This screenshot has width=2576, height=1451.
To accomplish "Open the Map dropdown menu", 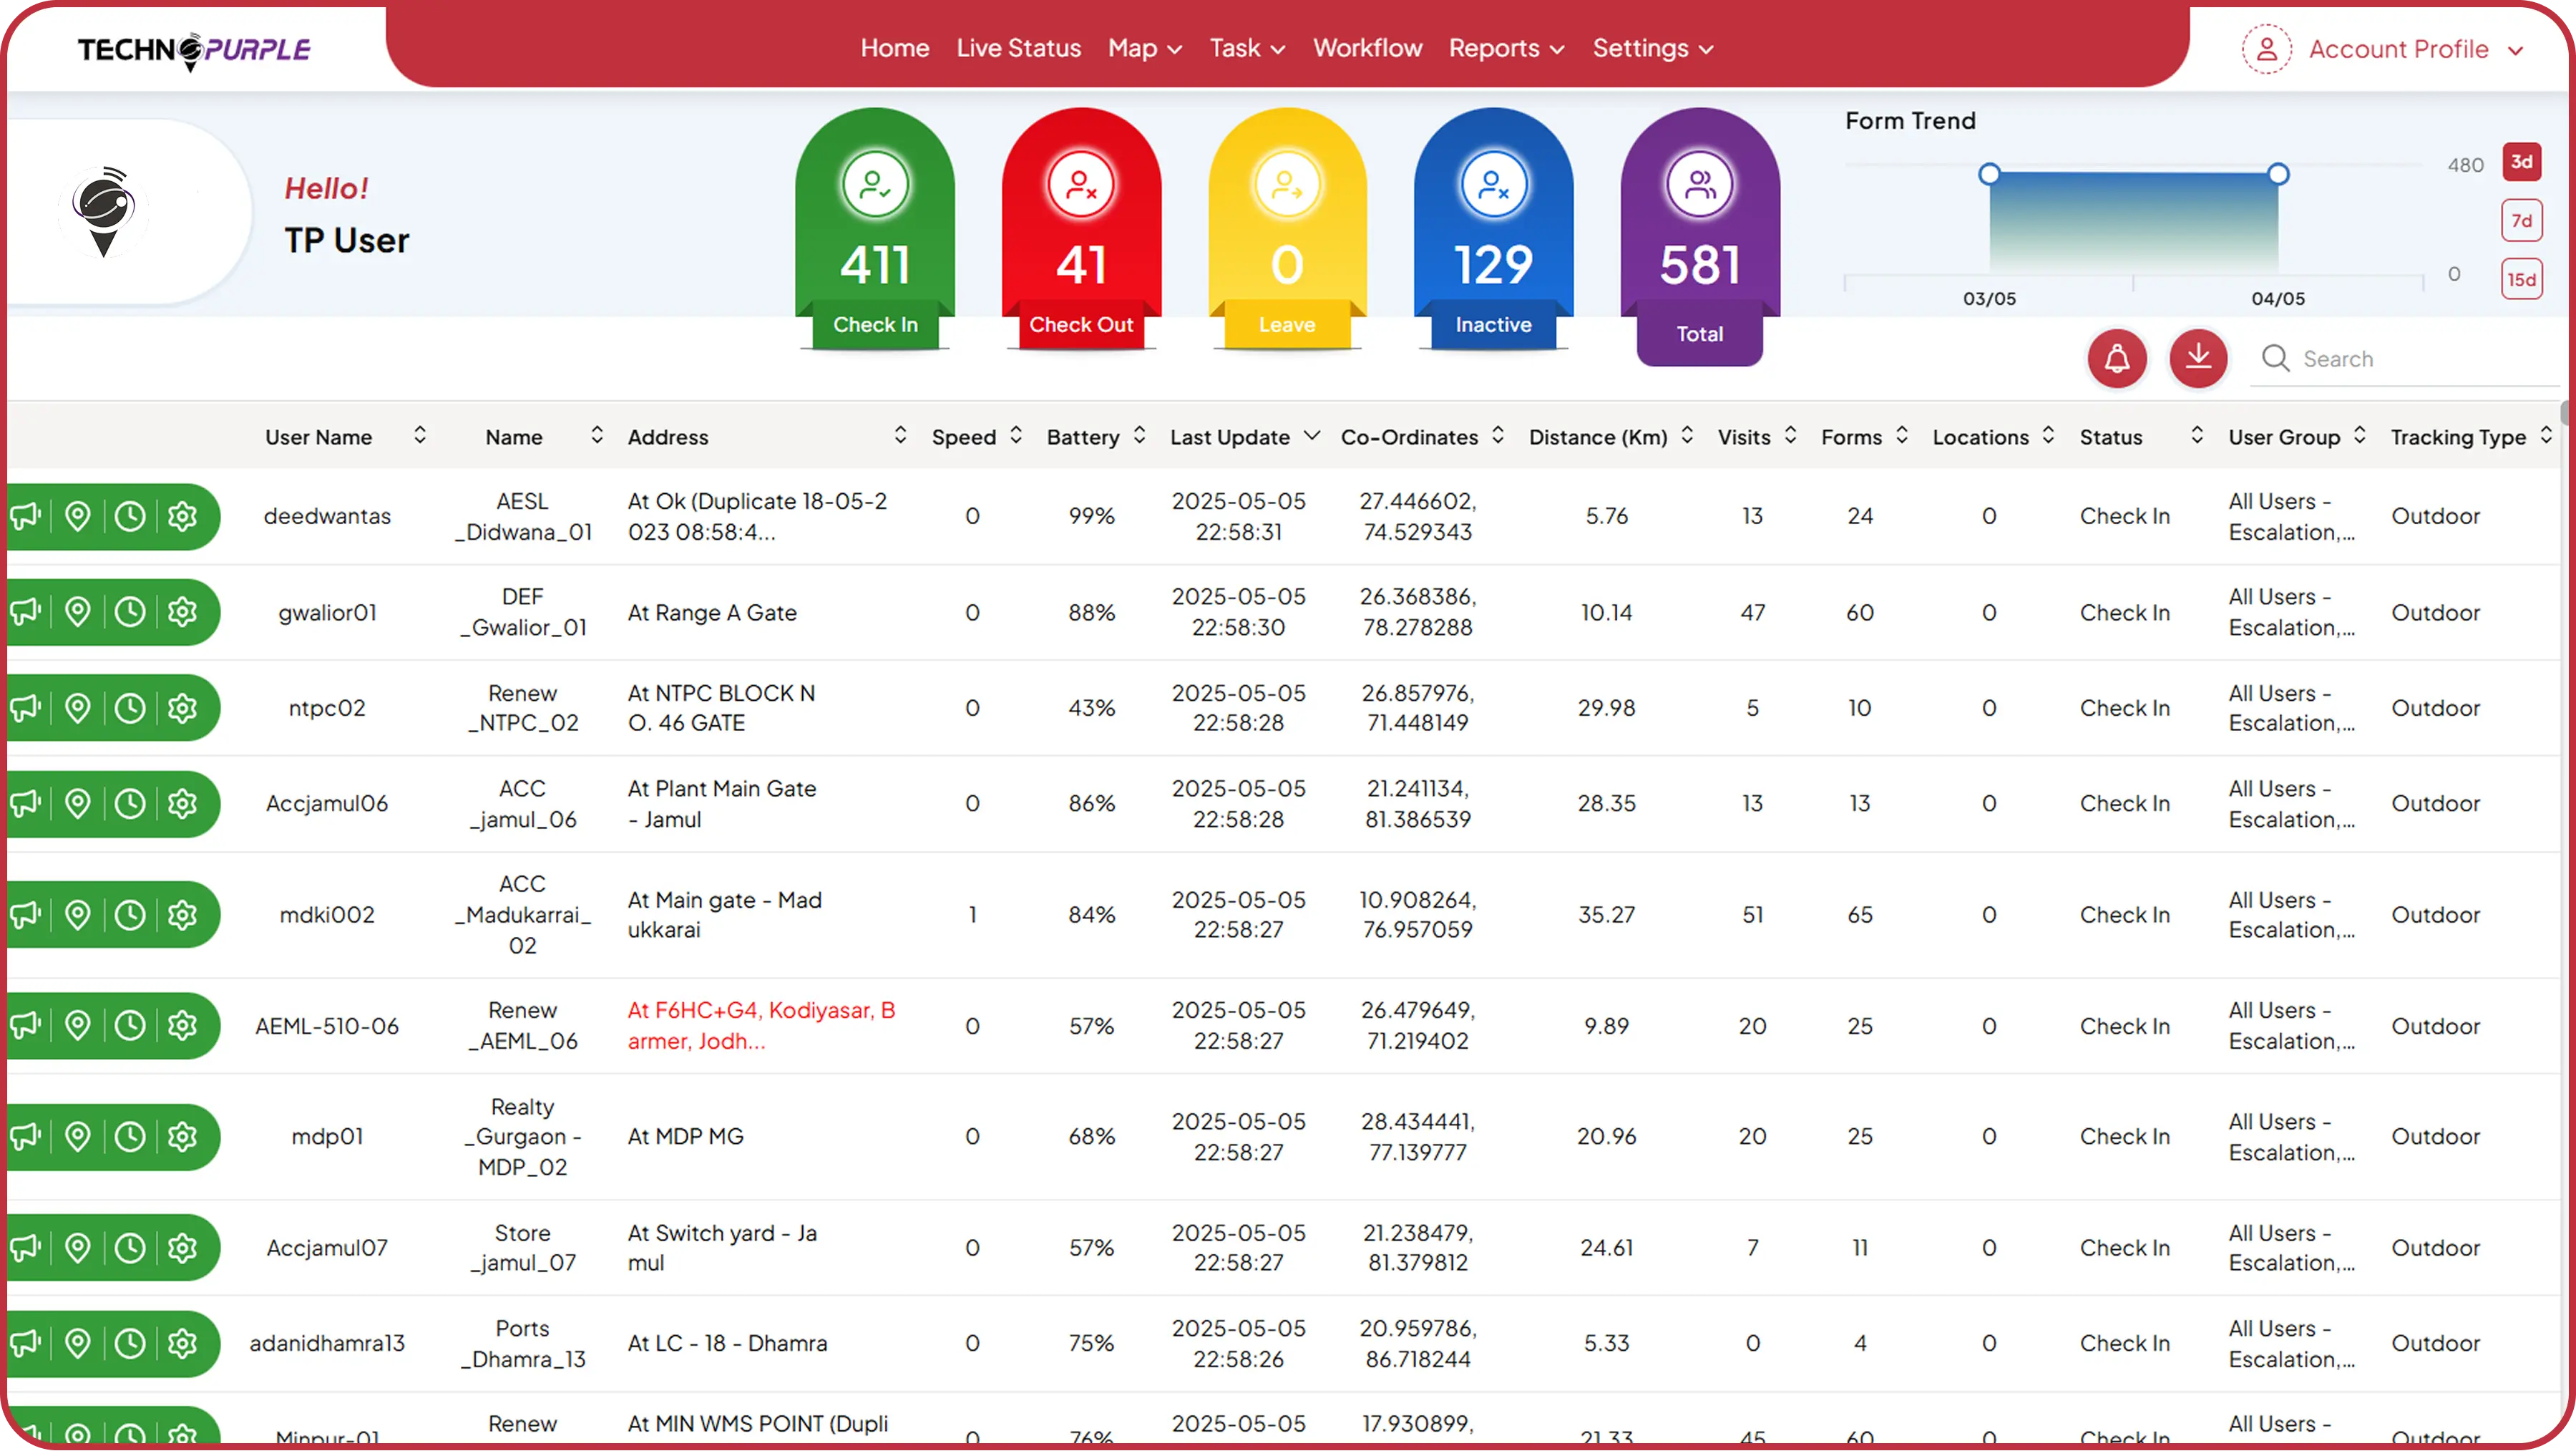I will [1143, 48].
